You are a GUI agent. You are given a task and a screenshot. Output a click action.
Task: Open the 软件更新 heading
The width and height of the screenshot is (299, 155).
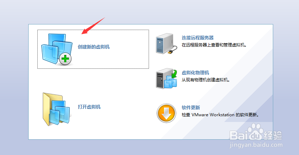[x=191, y=108]
